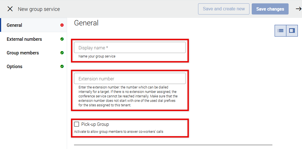302x149 pixels.
Task: Select the Options section
Action: point(15,66)
